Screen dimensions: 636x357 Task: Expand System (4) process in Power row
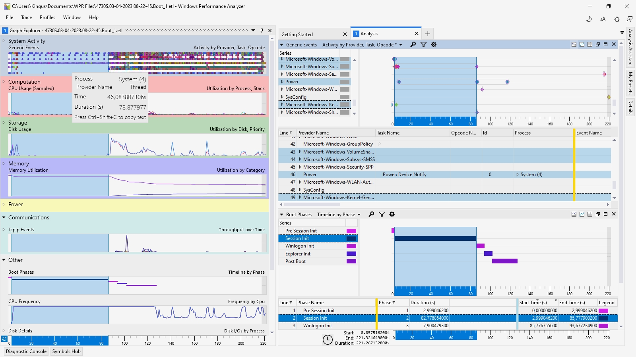(x=517, y=175)
